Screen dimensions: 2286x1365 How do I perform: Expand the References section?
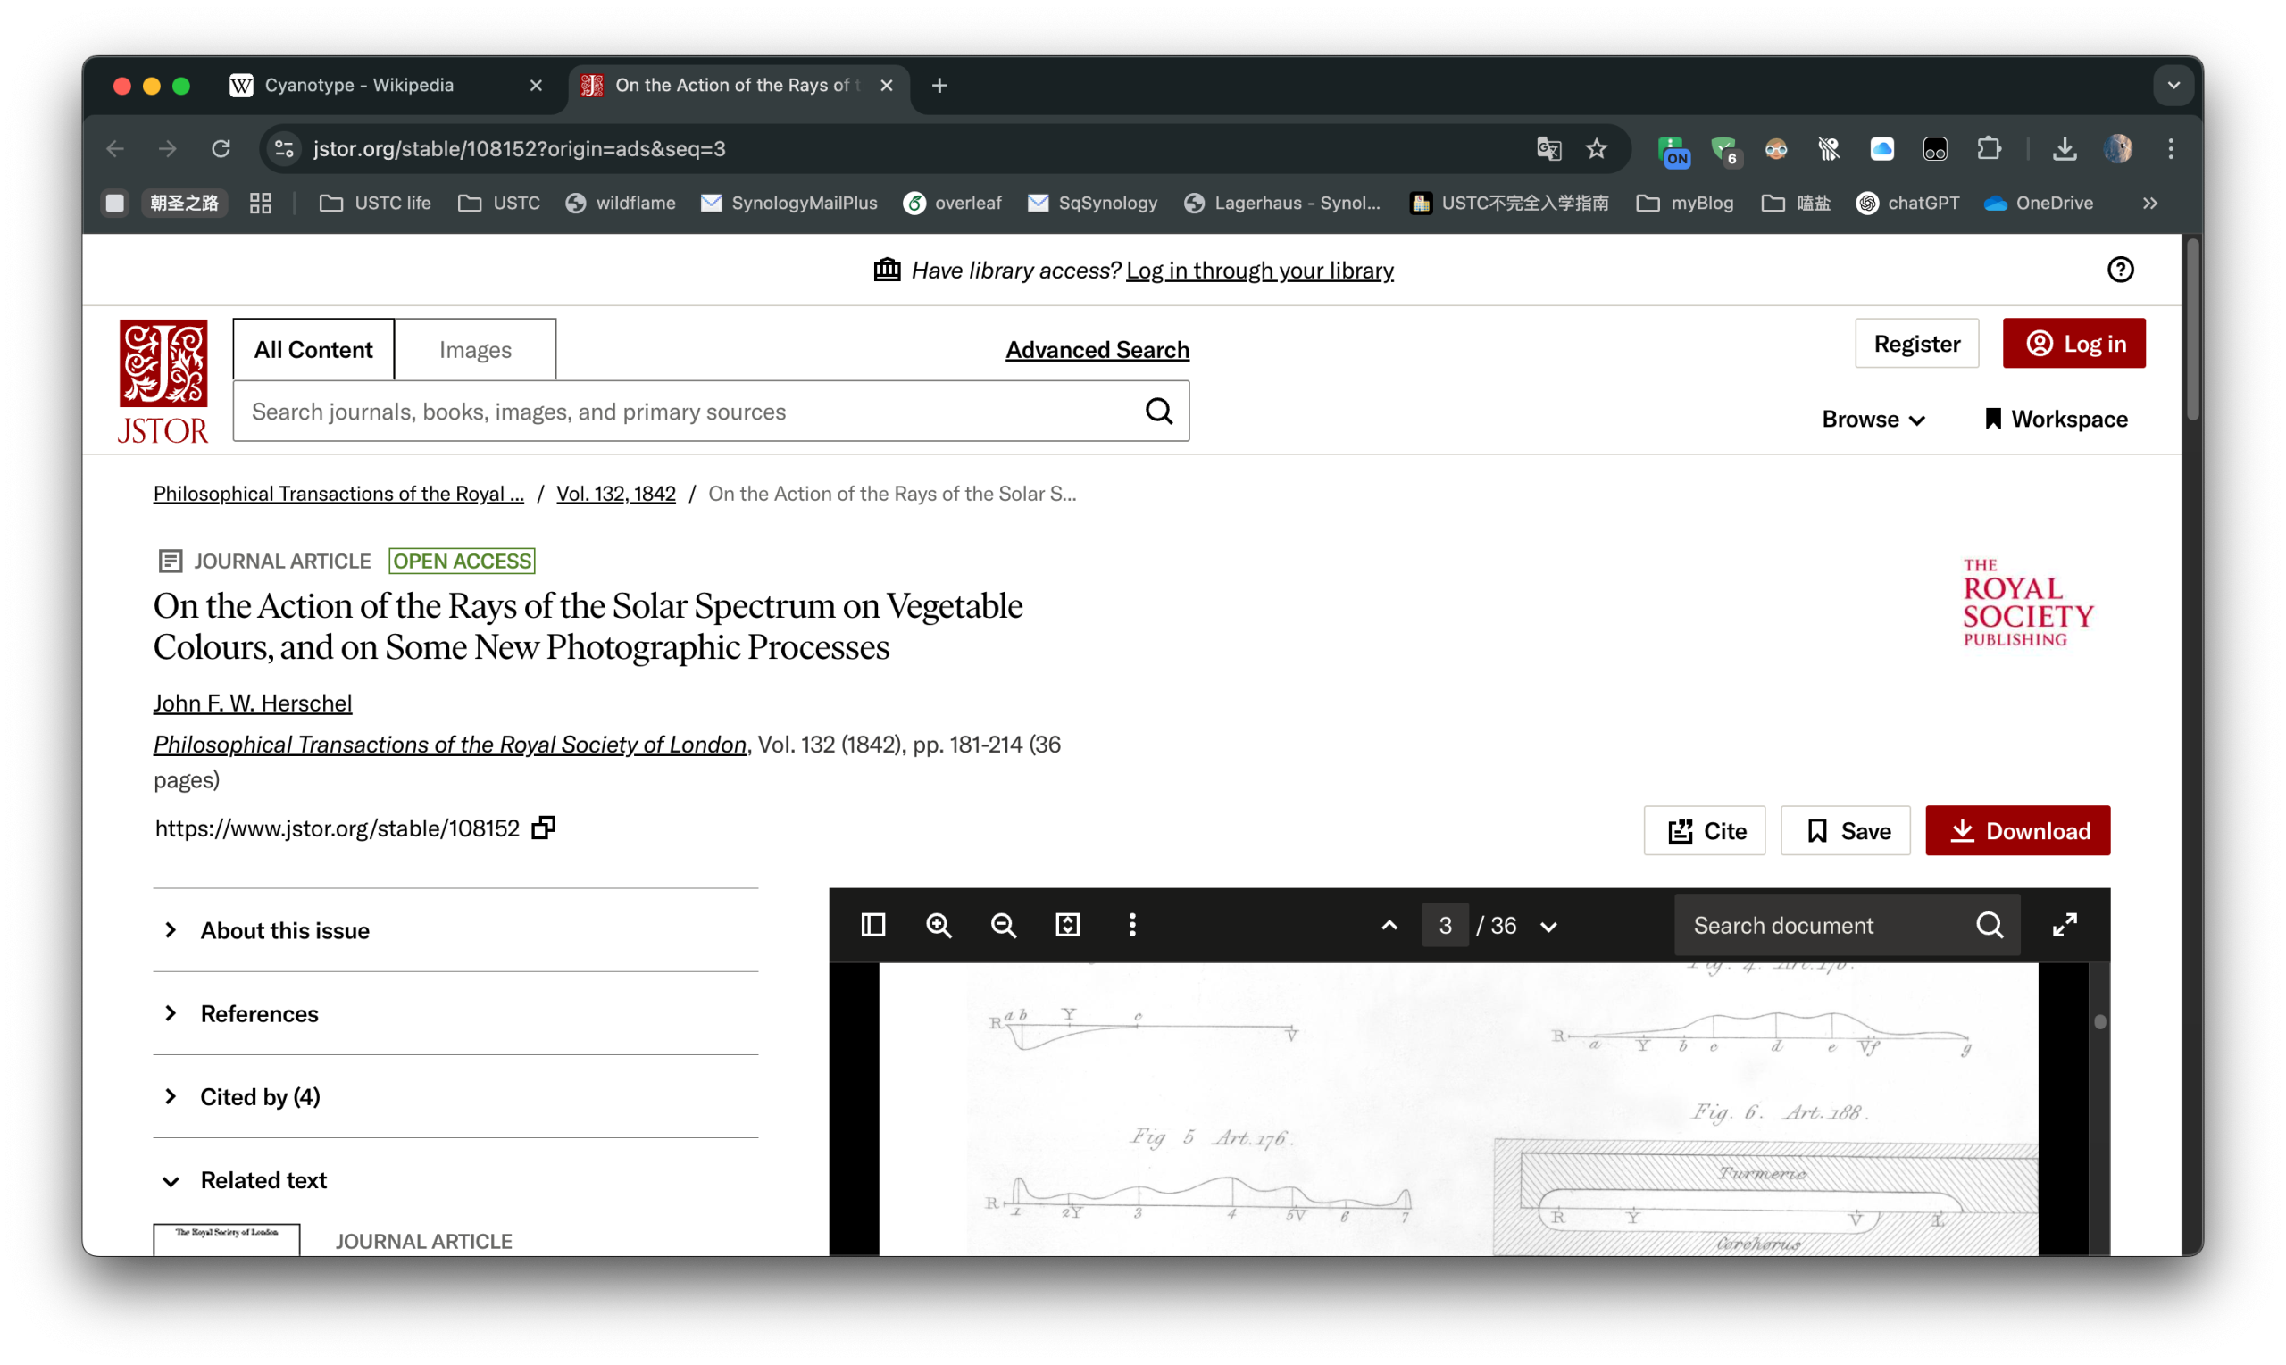455,1013
